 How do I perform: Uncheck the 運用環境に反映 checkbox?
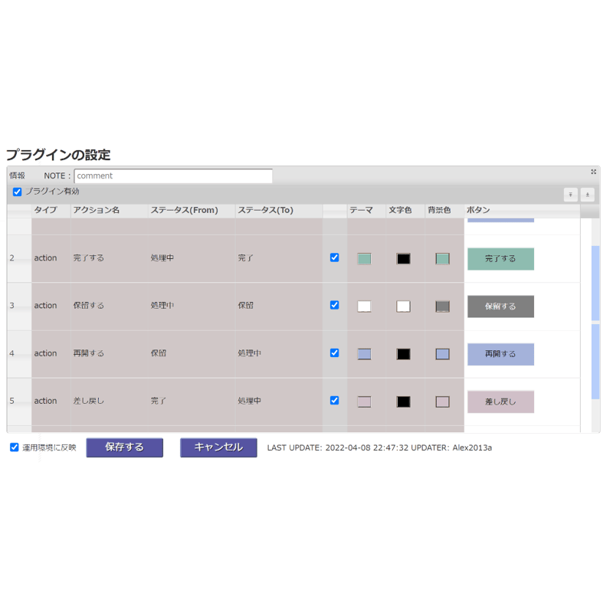[x=15, y=447]
